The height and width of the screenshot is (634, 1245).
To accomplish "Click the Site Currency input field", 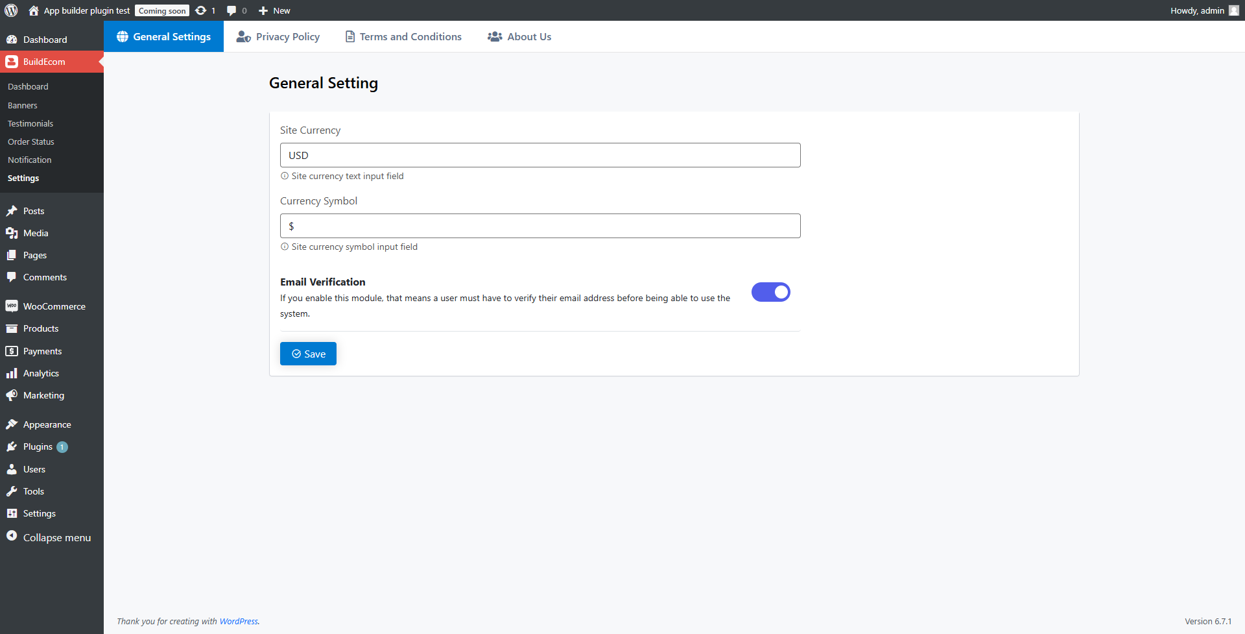I will pyautogui.click(x=539, y=155).
